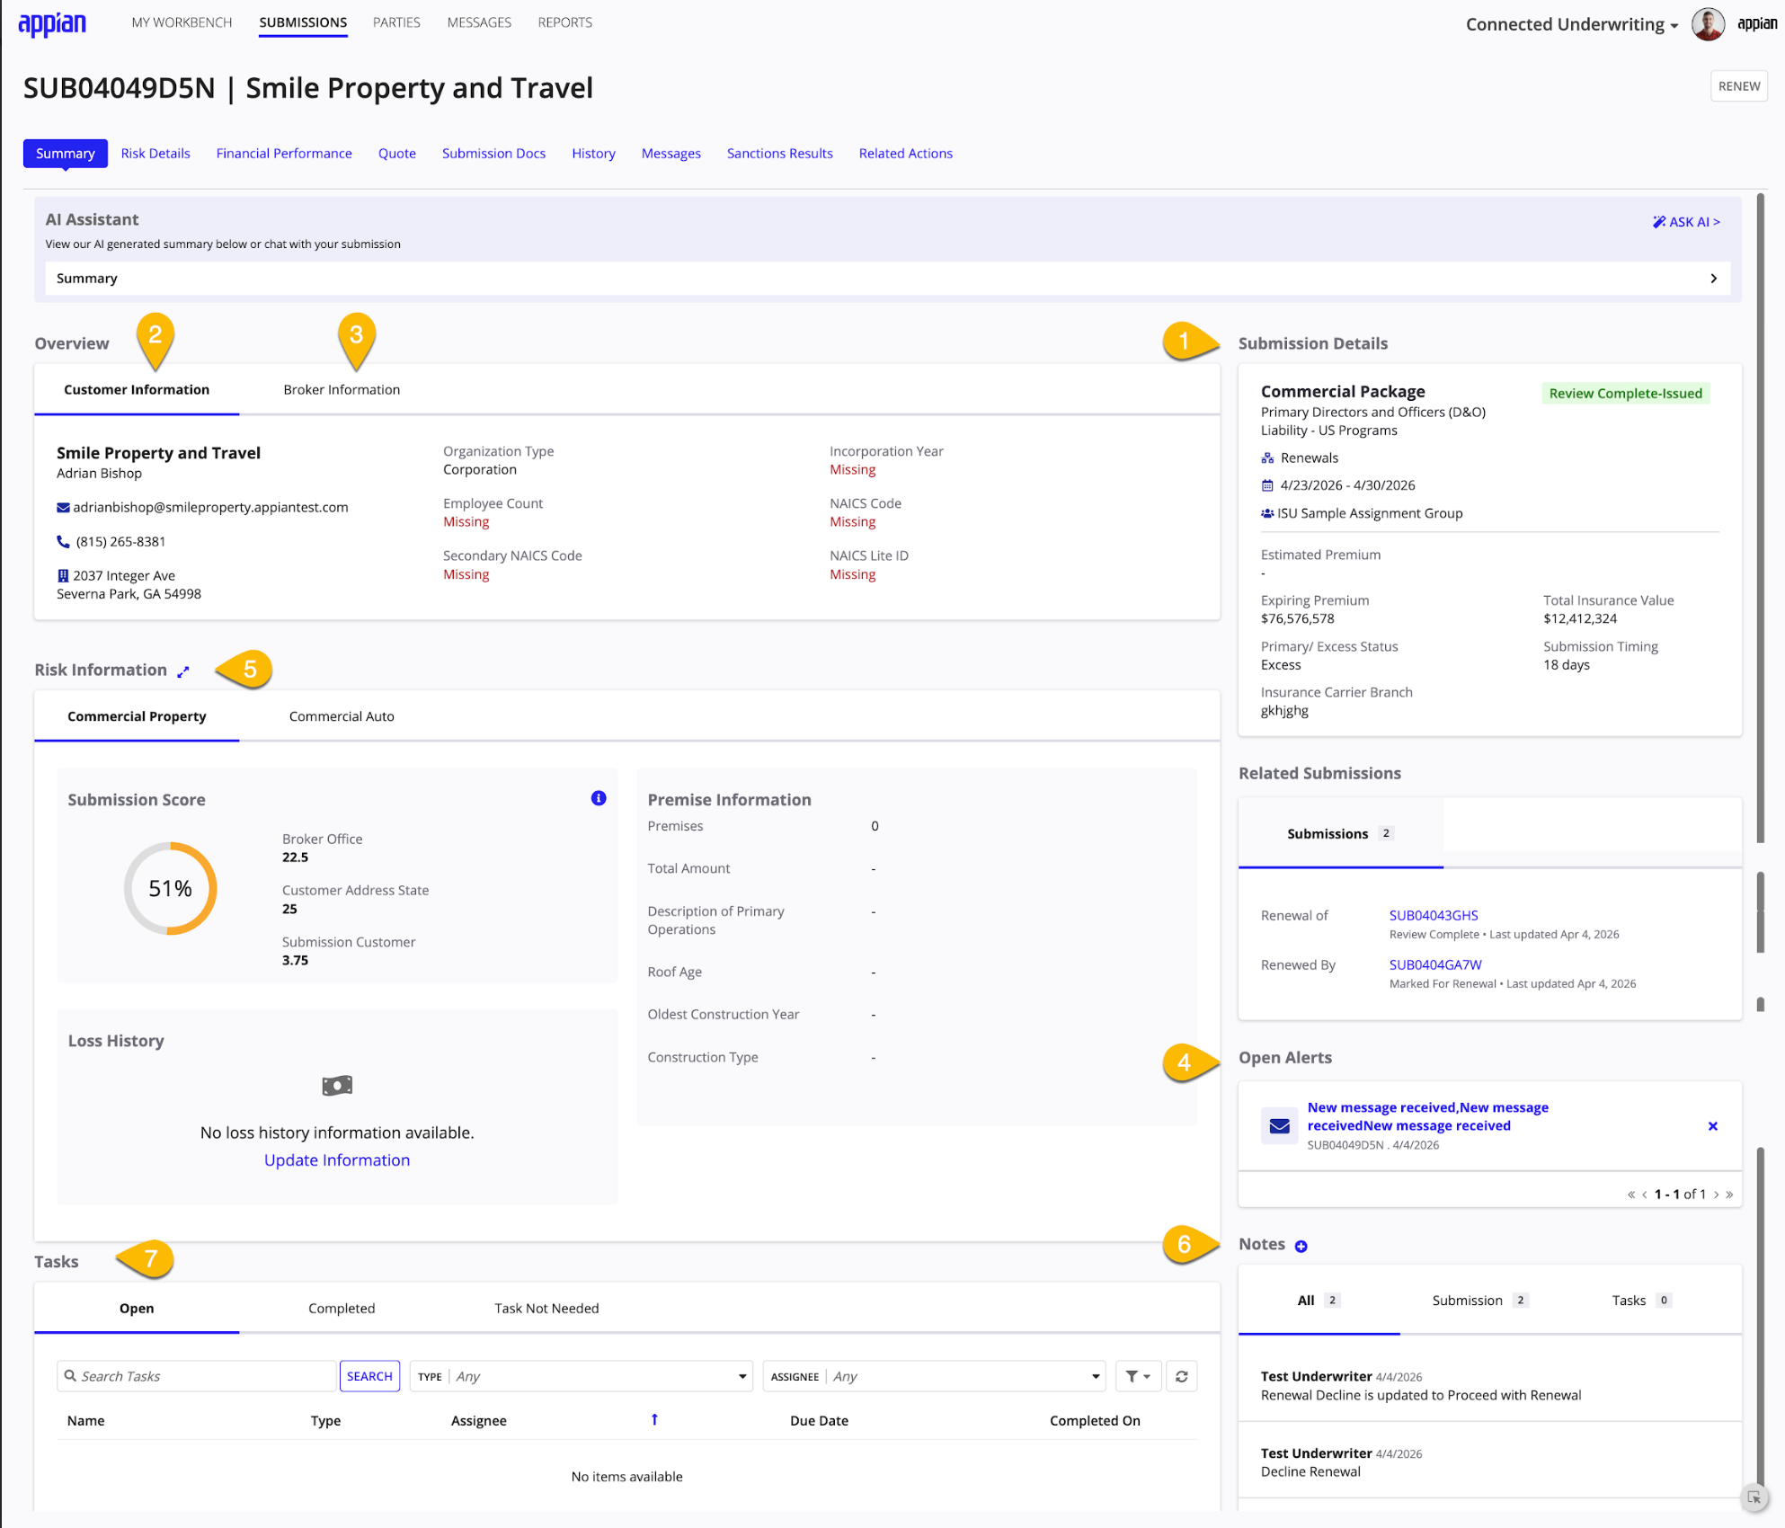Open the Connected Underwriting dropdown
1785x1528 pixels.
point(1572,24)
